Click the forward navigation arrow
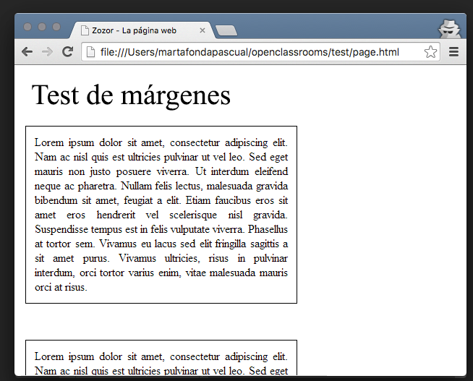473x381 pixels. coord(47,52)
